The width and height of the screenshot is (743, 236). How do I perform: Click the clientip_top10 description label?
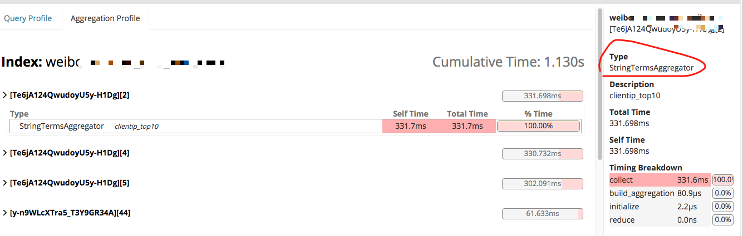click(137, 127)
